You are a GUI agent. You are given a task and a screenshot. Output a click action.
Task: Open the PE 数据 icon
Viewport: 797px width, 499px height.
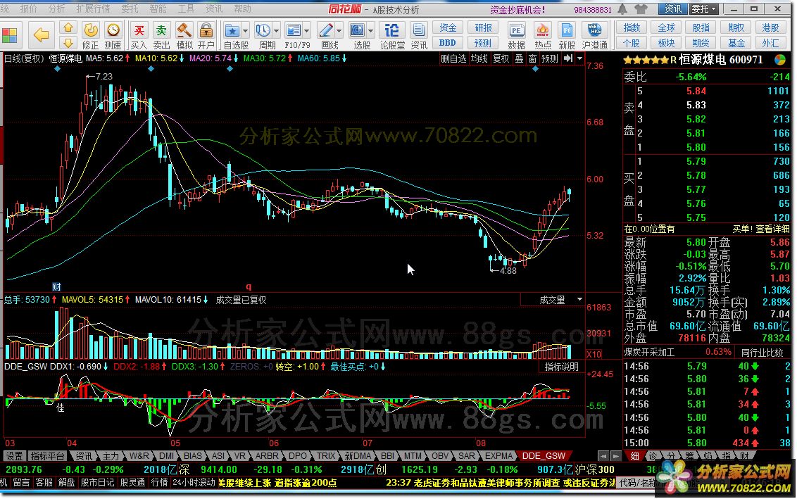pyautogui.click(x=516, y=35)
